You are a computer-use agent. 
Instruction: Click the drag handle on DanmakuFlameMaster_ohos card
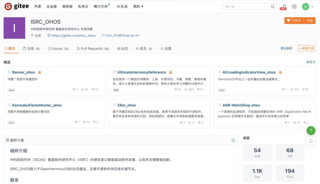pyautogui.click(x=9, y=105)
